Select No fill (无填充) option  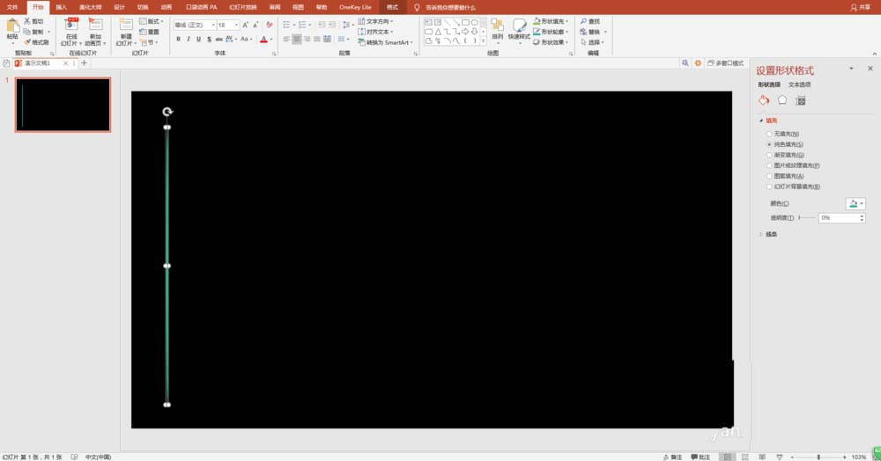pyautogui.click(x=783, y=134)
